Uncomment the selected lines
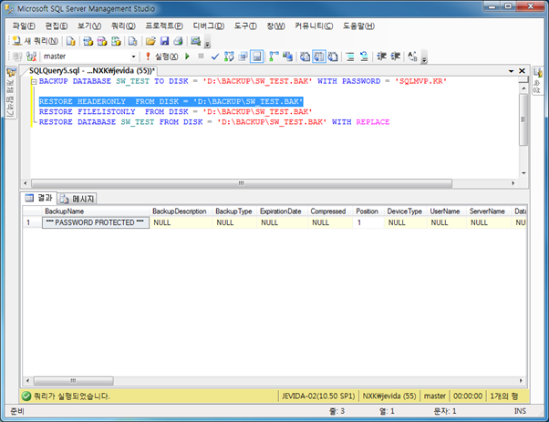549x422 pixels. (364, 57)
